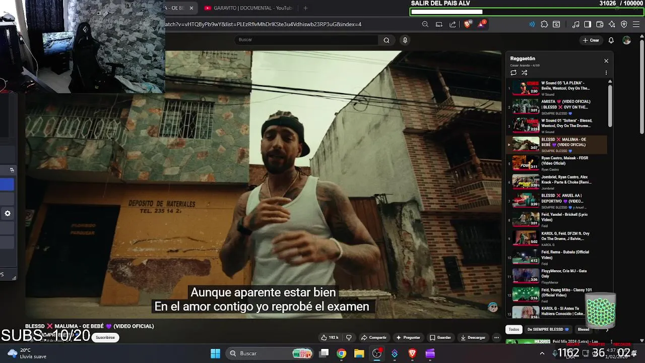The height and width of the screenshot is (363, 645).
Task: Open settings gear in left panel
Action: [8, 214]
